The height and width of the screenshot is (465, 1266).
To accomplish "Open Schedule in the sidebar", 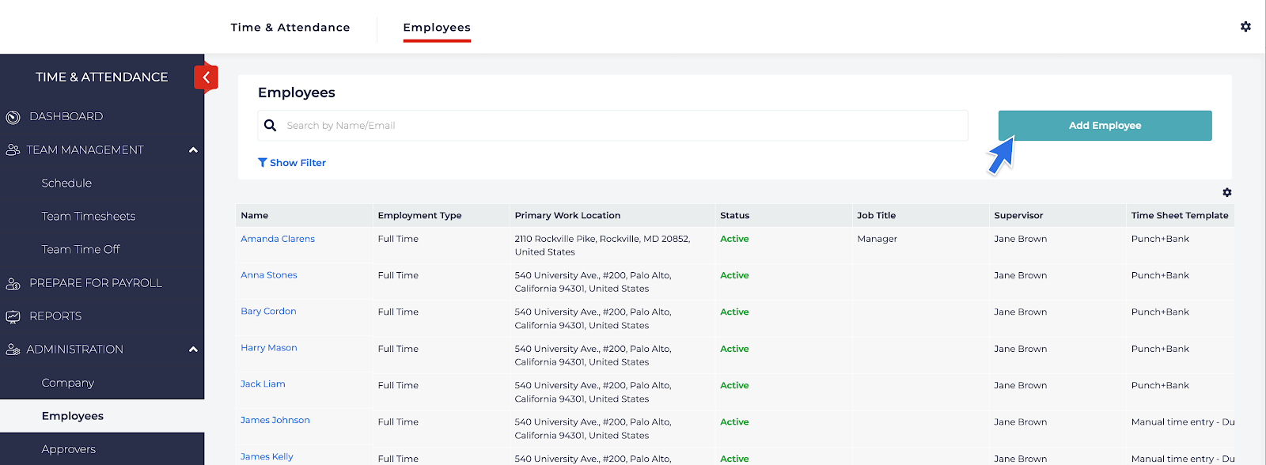I will coord(66,183).
